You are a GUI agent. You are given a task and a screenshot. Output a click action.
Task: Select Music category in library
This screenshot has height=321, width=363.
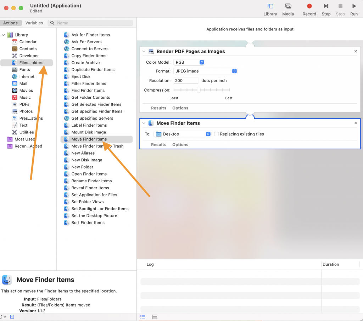click(25, 97)
